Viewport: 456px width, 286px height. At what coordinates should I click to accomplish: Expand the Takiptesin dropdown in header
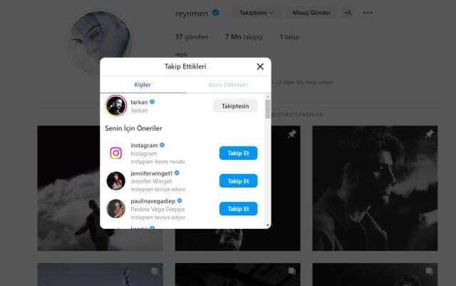(x=256, y=13)
